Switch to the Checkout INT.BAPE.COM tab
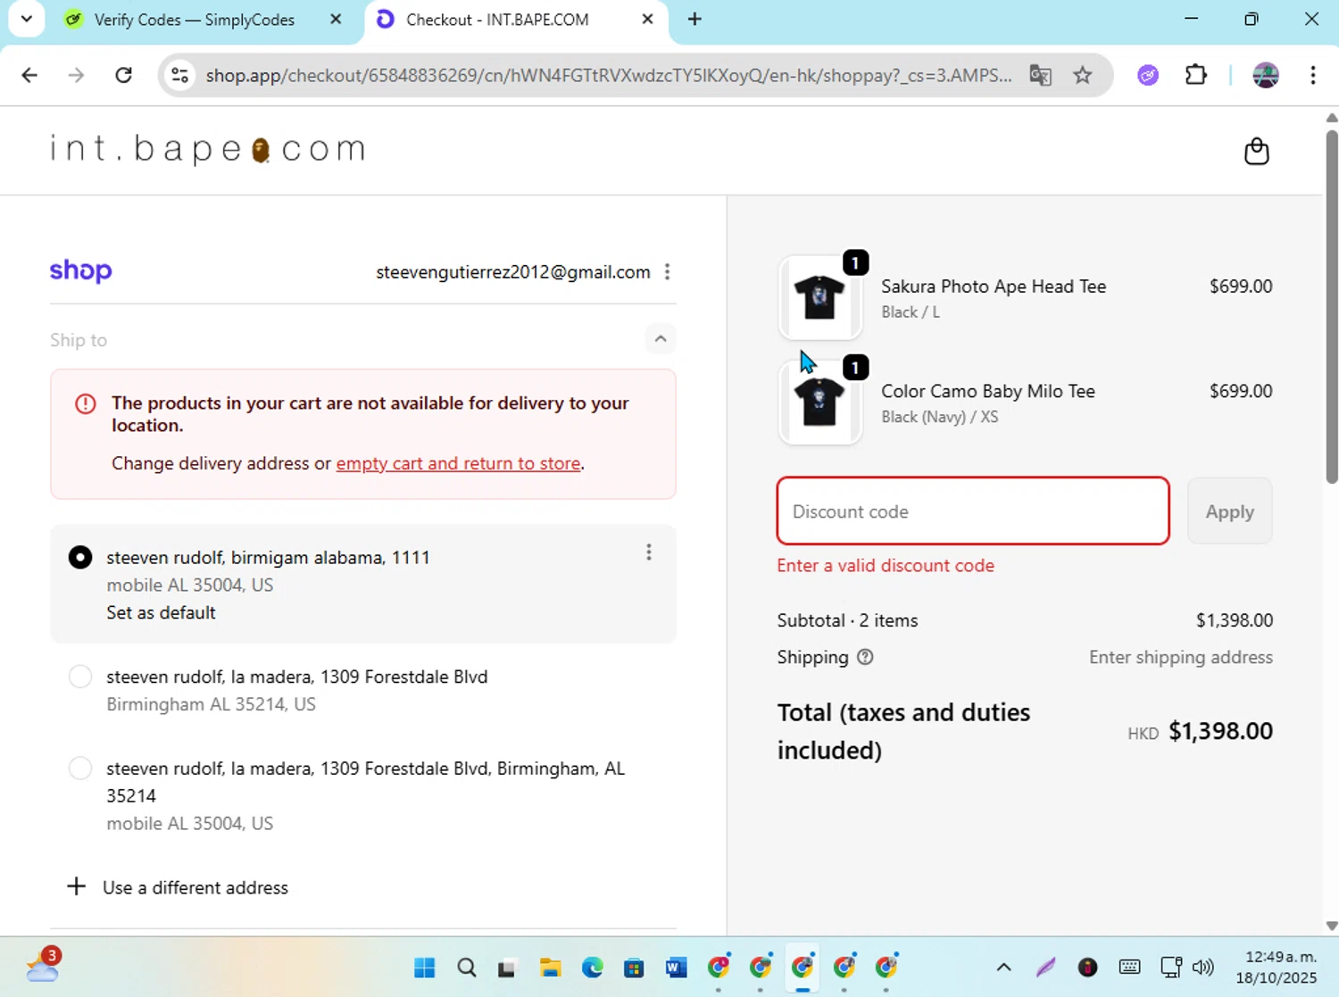This screenshot has height=997, width=1339. pyautogui.click(x=496, y=20)
